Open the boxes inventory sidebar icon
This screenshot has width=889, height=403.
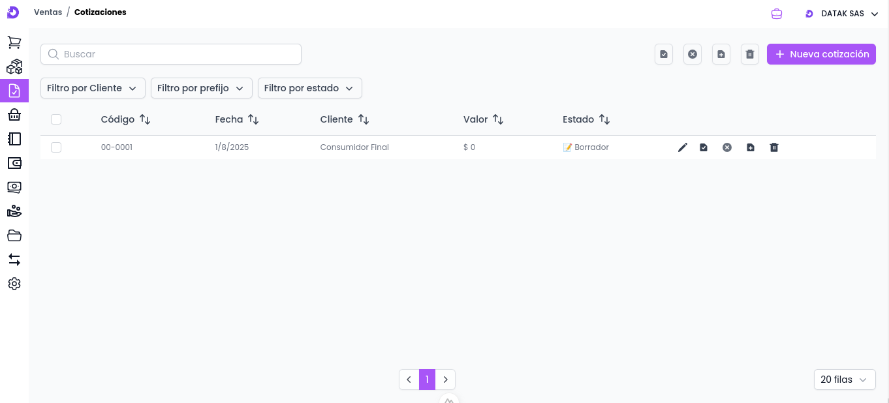14,67
